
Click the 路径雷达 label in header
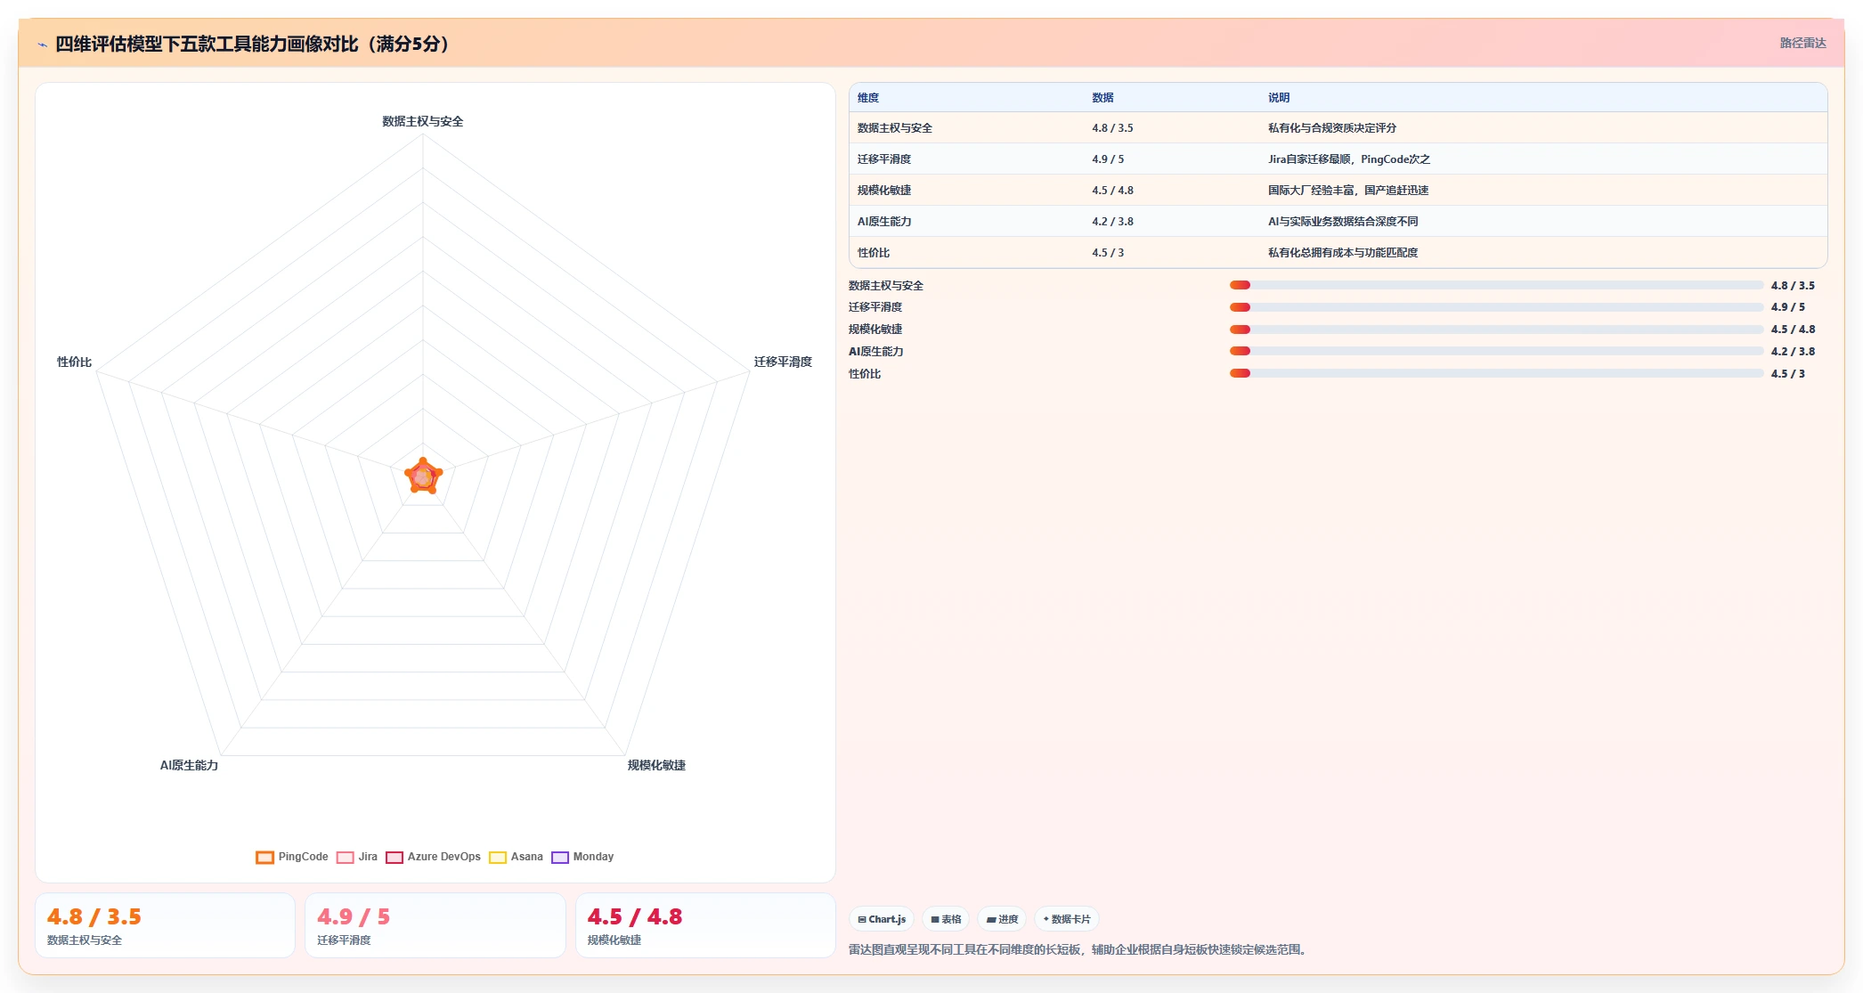pos(1802,43)
